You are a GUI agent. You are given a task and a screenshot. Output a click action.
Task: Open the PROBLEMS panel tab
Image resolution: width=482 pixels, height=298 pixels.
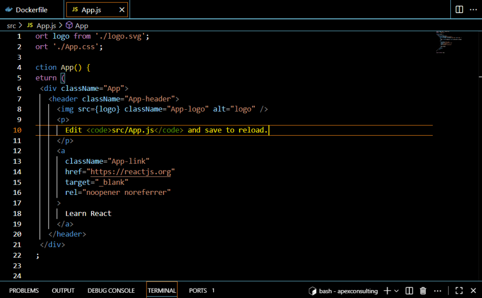pos(24,290)
